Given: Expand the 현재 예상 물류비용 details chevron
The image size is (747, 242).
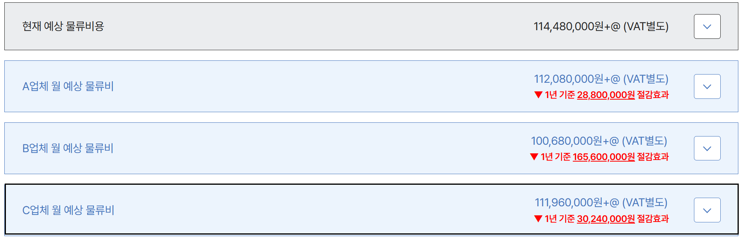Looking at the screenshot, I should [x=707, y=27].
